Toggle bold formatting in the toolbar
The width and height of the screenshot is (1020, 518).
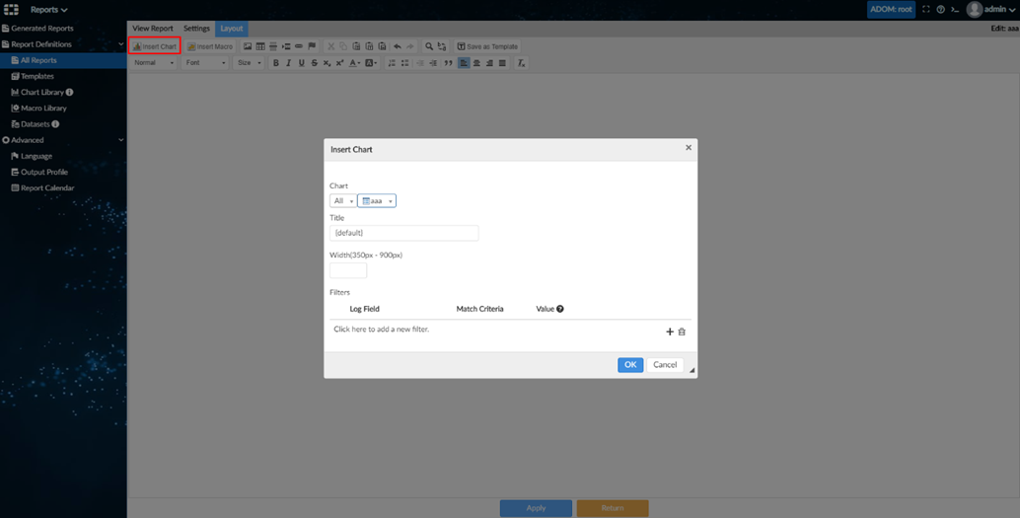pyautogui.click(x=275, y=63)
